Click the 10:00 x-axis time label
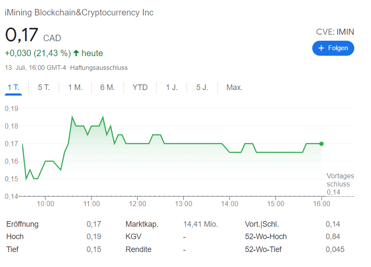This screenshot has width=371, height=267. point(45,204)
